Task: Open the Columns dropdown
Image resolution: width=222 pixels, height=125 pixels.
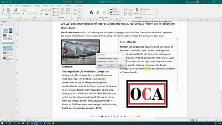Action: [62, 12]
